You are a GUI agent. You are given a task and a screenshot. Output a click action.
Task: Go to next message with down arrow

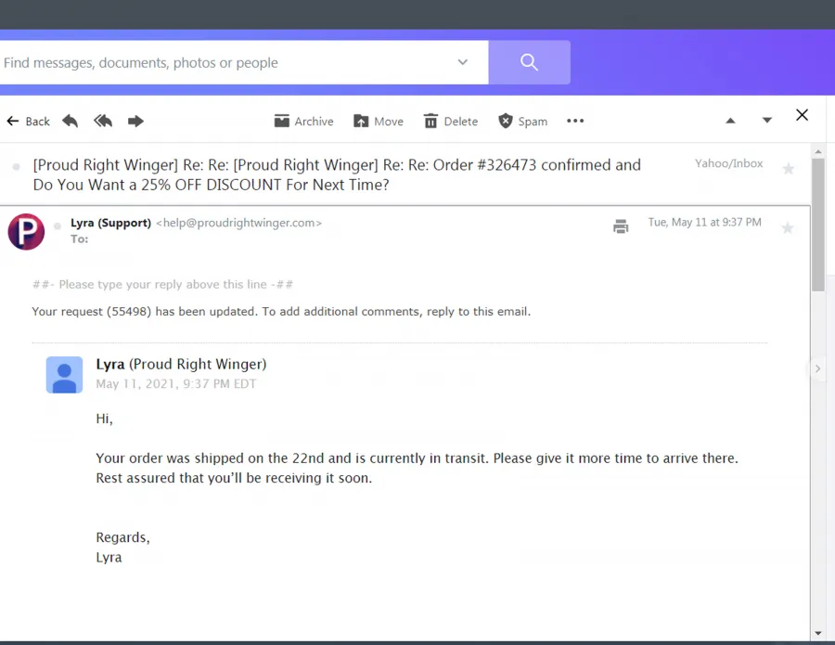[767, 121]
